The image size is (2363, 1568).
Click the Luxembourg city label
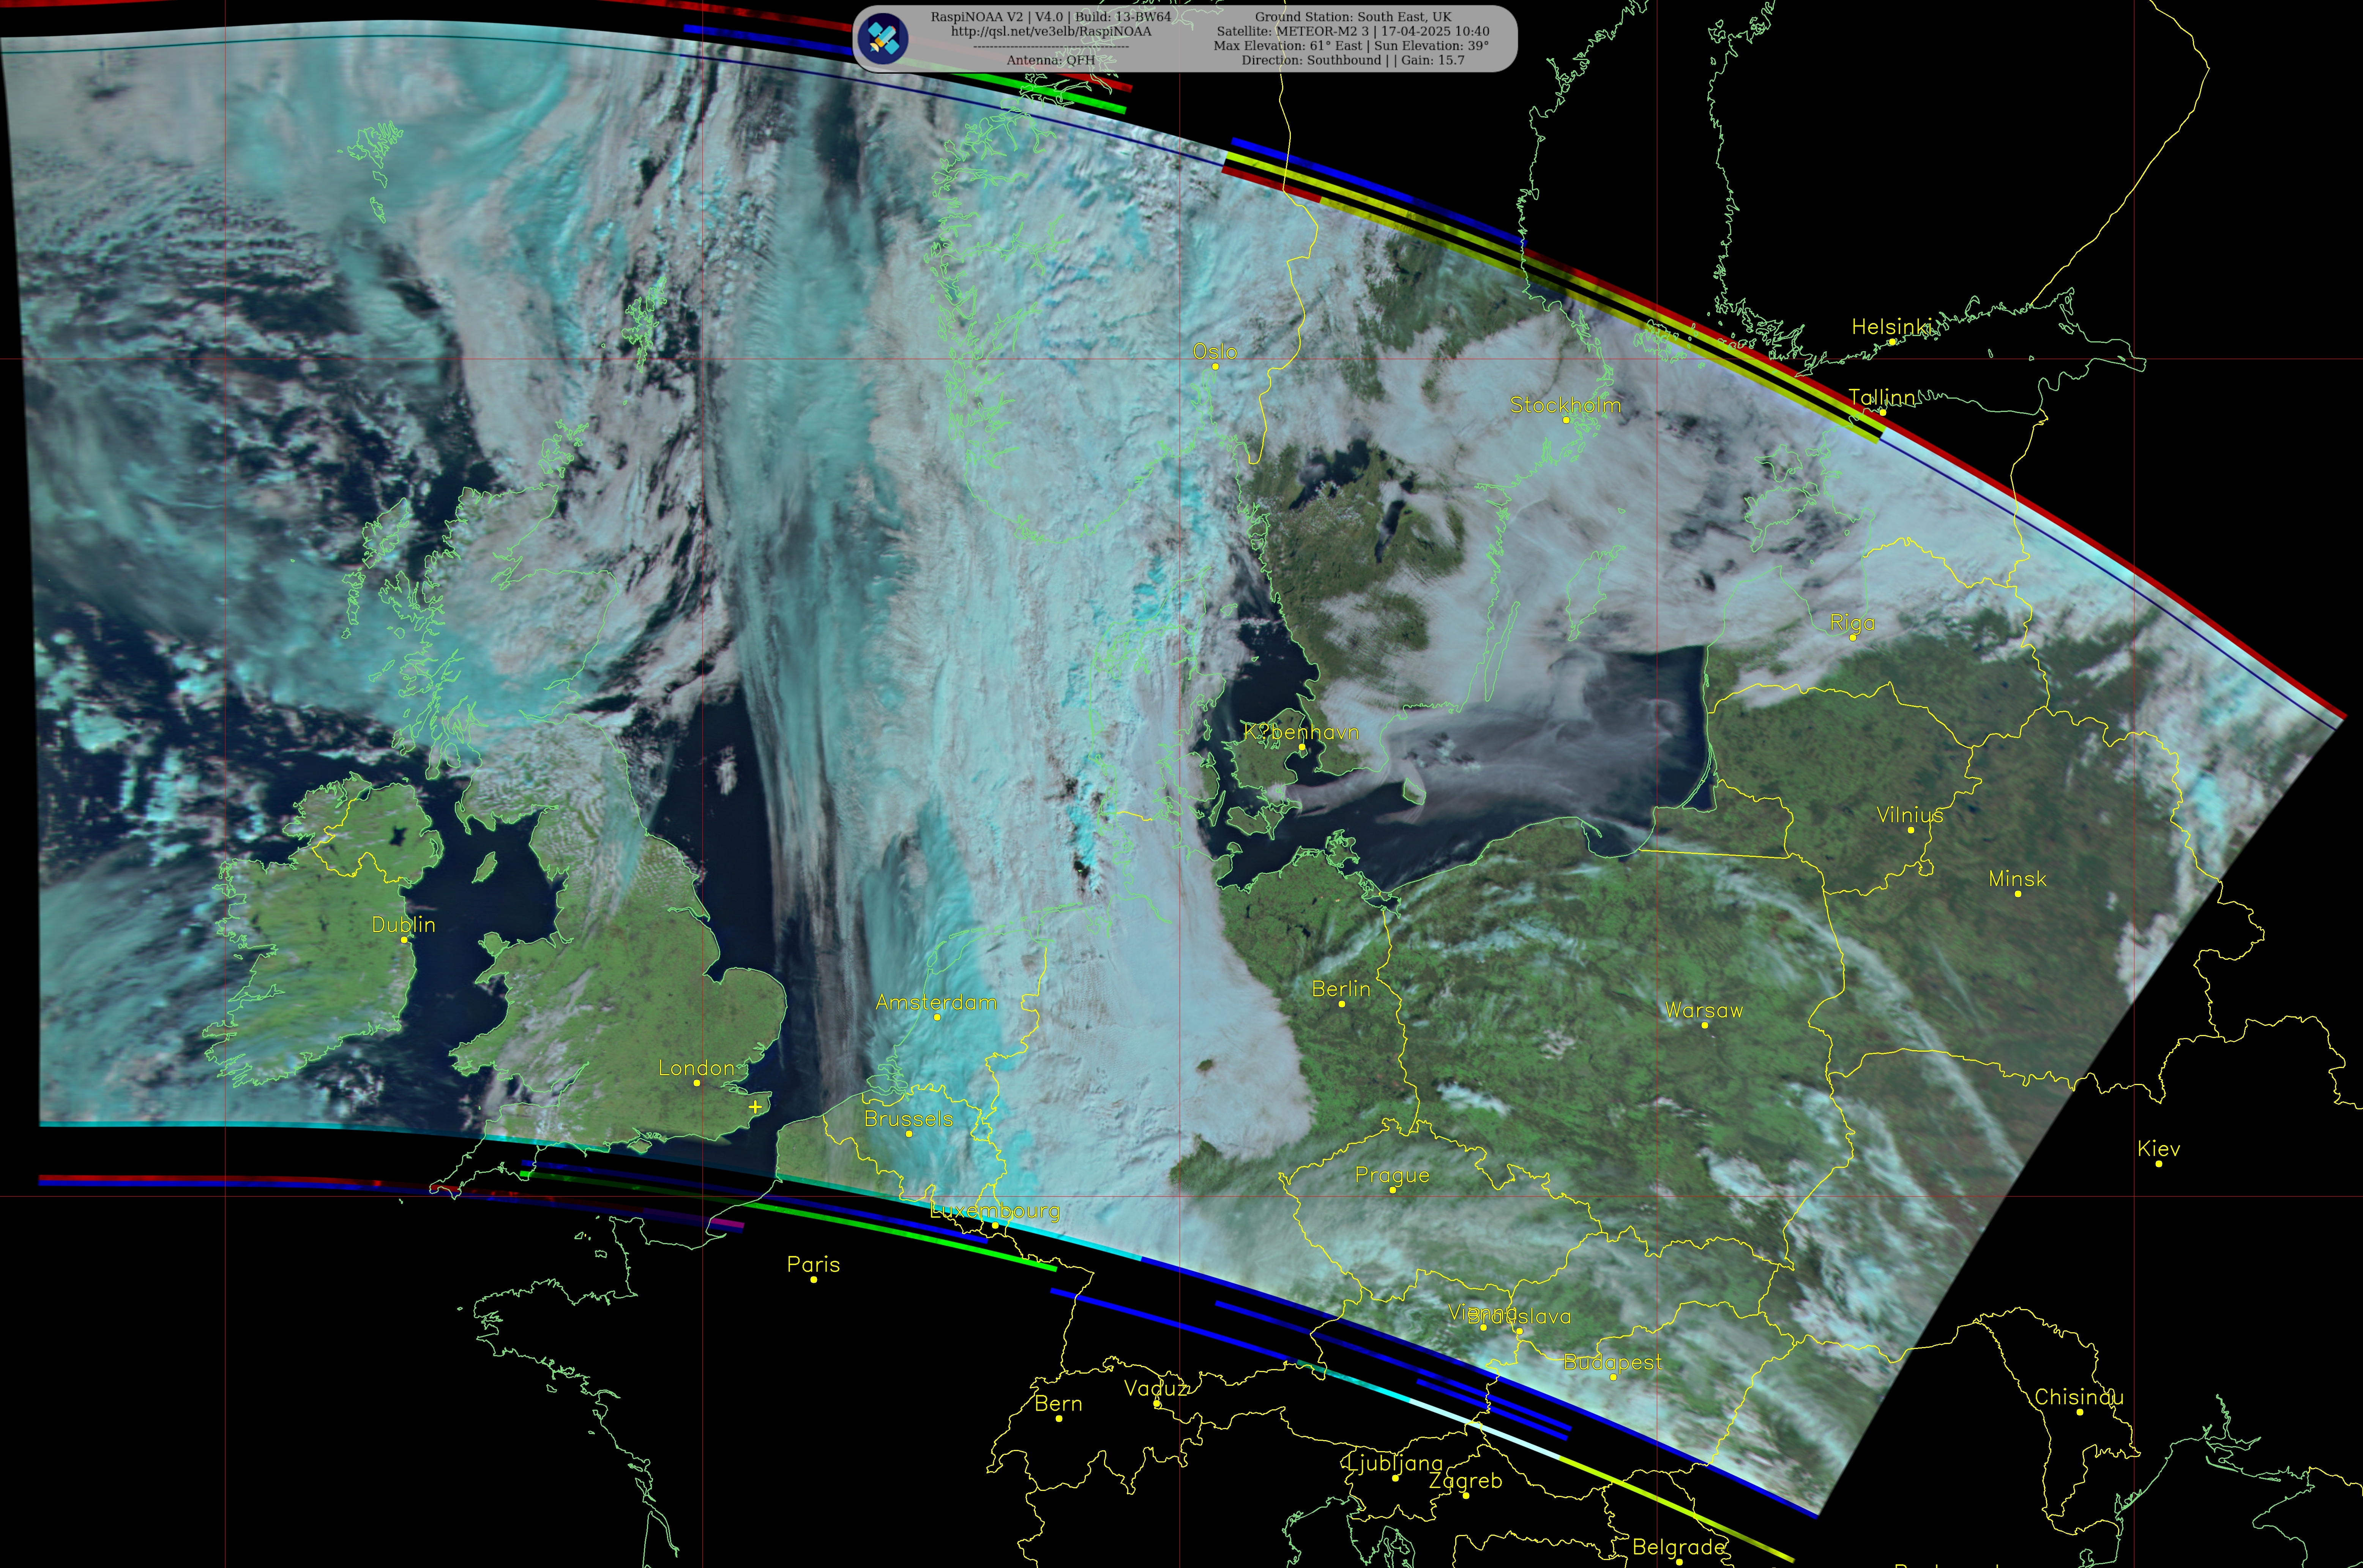pyautogui.click(x=995, y=1212)
